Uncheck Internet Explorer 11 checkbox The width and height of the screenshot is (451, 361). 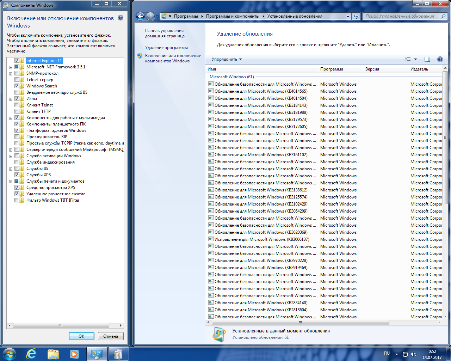click(x=17, y=61)
